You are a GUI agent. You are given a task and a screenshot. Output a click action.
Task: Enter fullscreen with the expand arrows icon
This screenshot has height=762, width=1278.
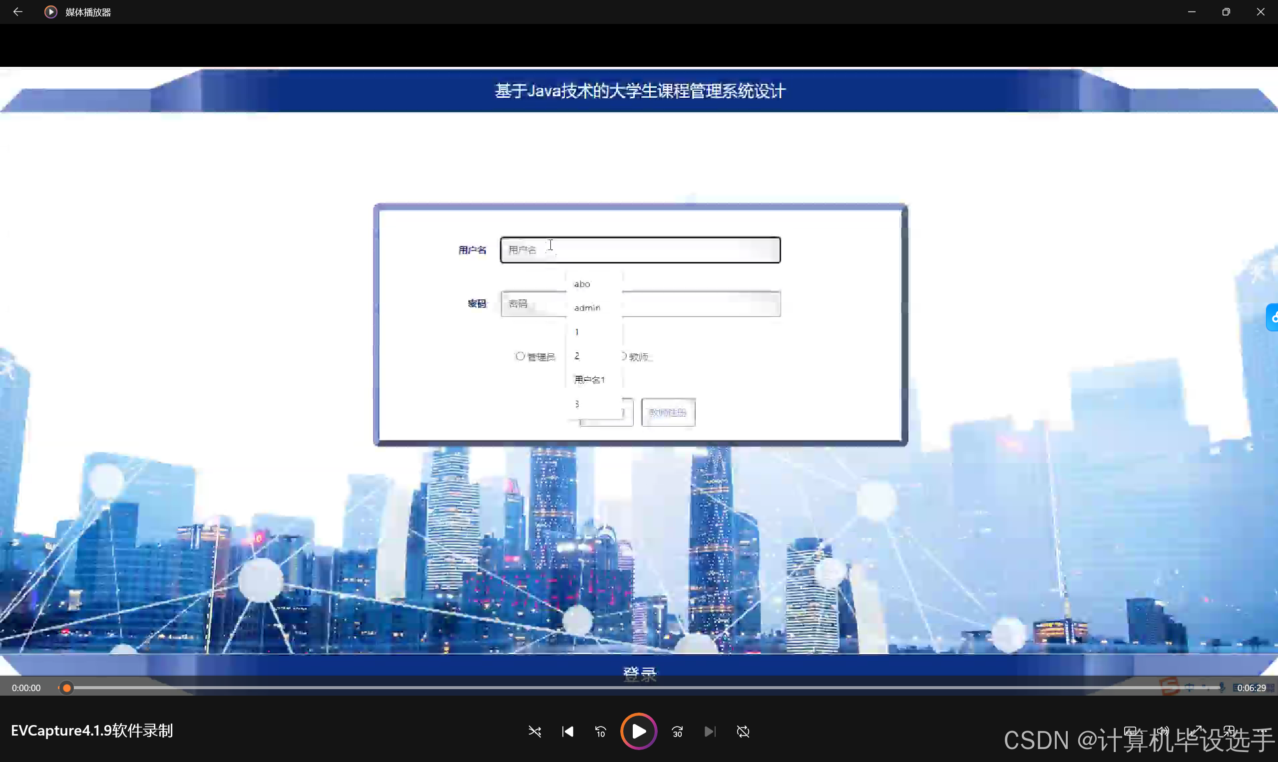(1195, 731)
